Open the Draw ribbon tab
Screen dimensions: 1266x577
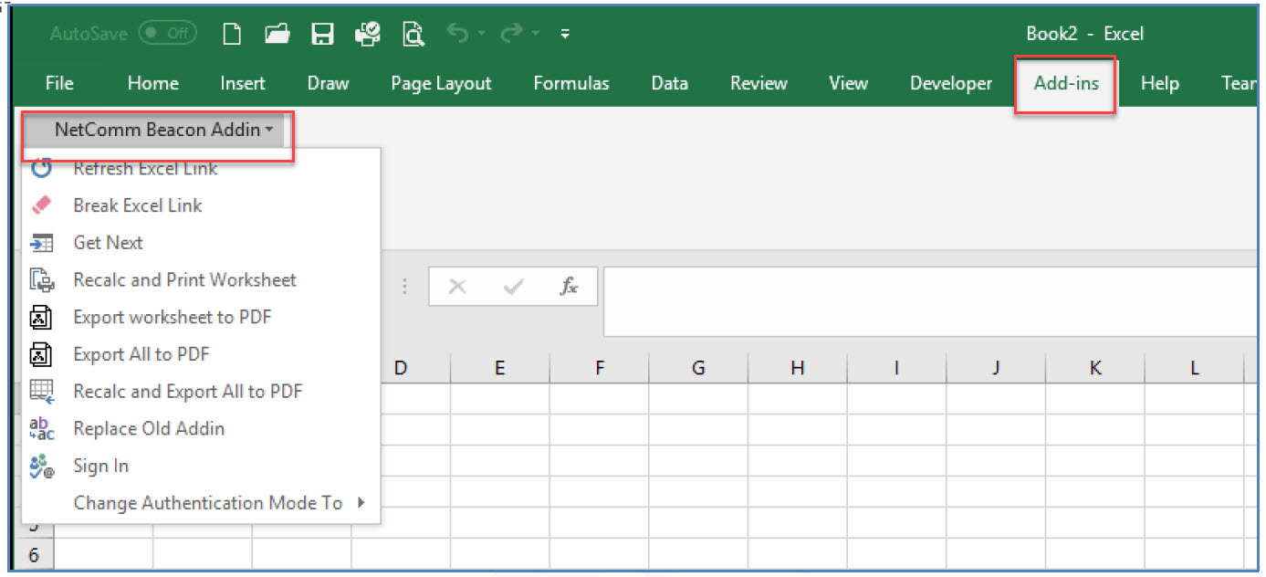click(328, 83)
